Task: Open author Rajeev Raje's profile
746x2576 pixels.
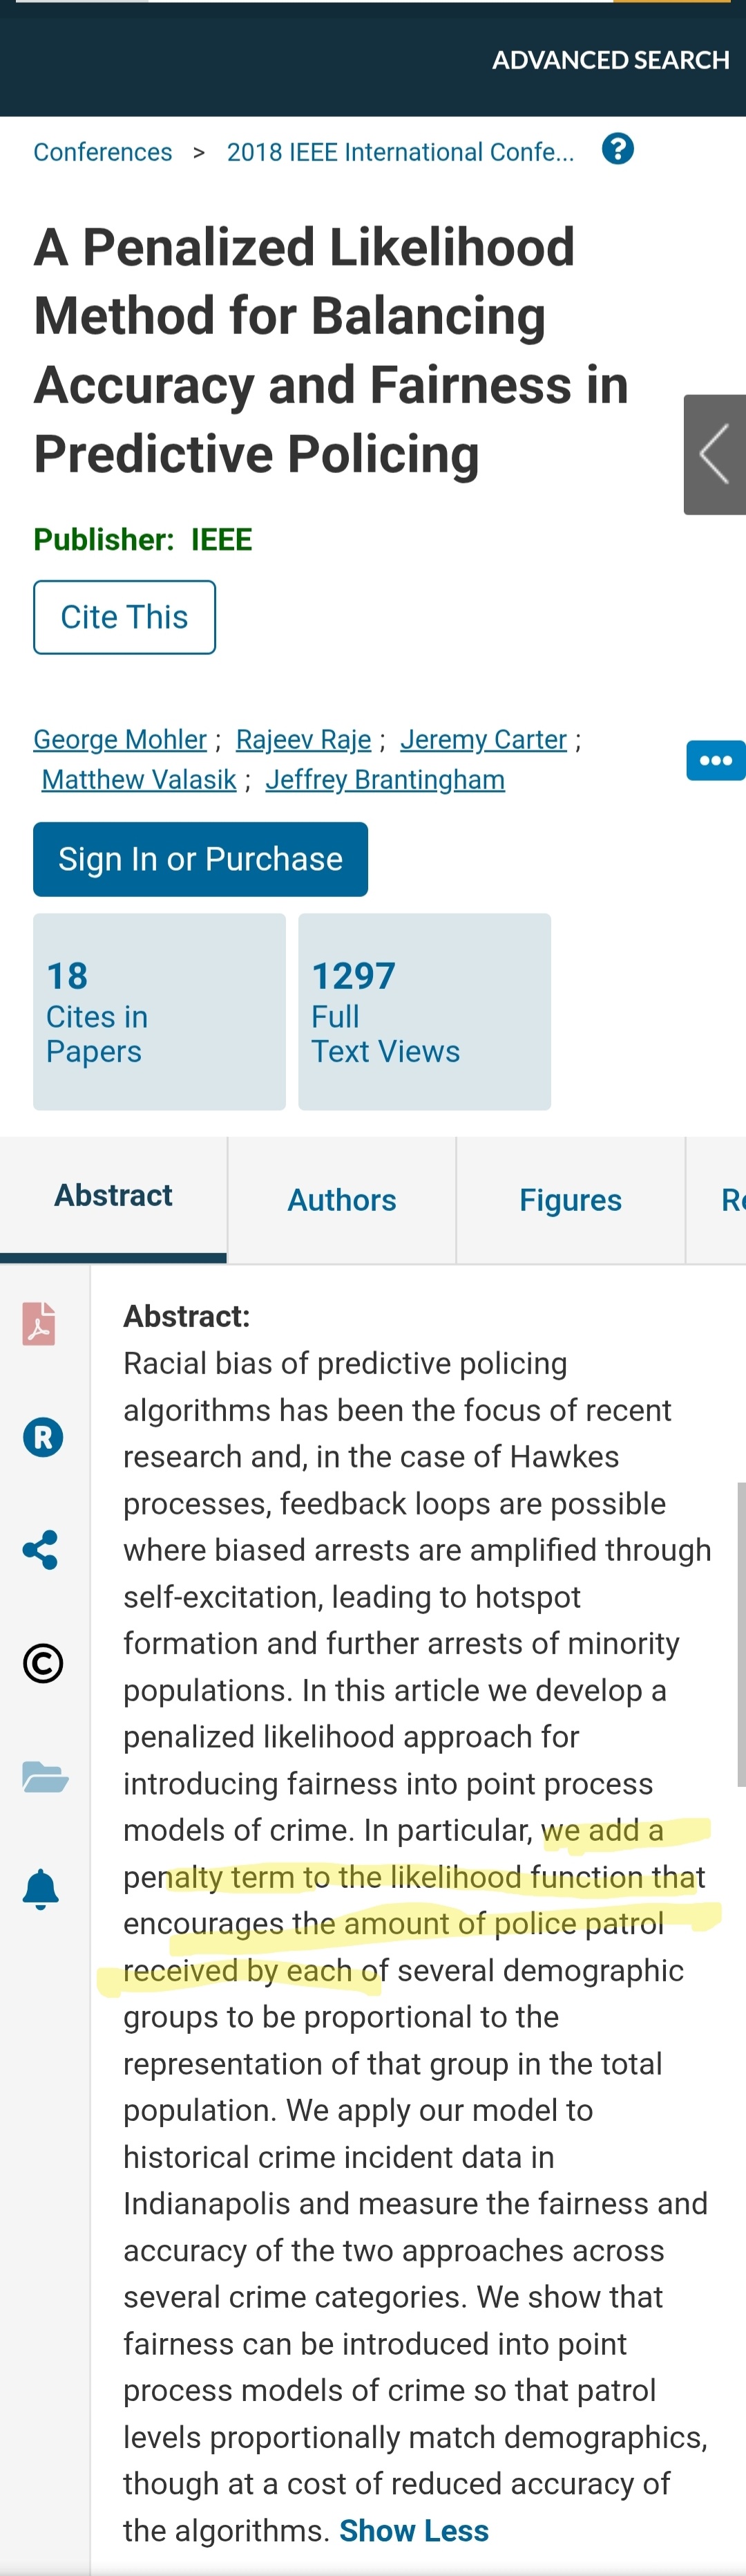Action: click(304, 739)
